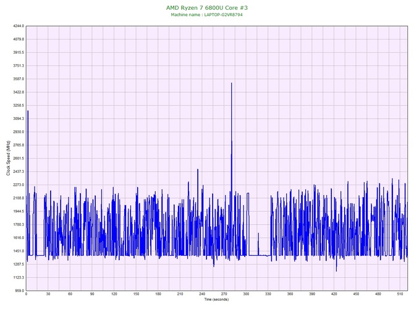Click the 210 seconds tick label
Image resolution: width=414 pixels, height=310 pixels.
[180, 294]
